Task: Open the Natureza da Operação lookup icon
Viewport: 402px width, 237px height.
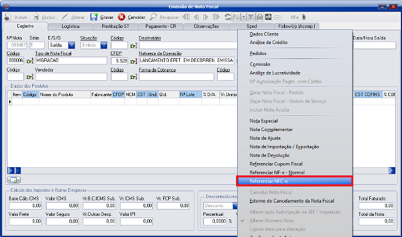Action: tap(133, 61)
